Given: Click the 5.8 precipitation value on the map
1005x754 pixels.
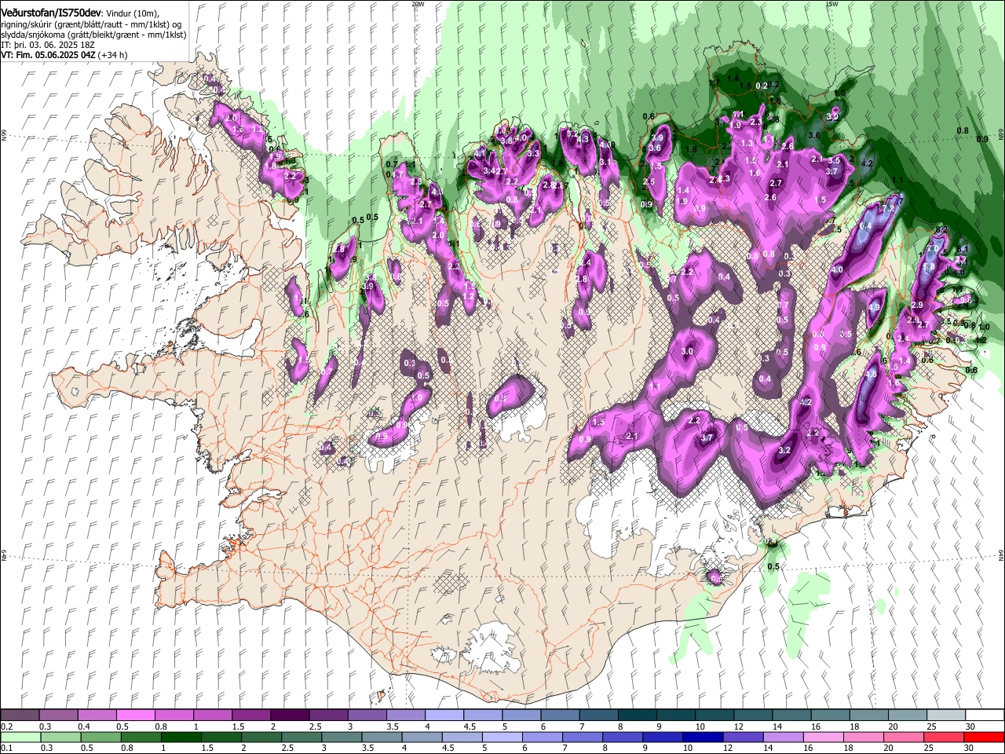Looking at the screenshot, I should (928, 267).
